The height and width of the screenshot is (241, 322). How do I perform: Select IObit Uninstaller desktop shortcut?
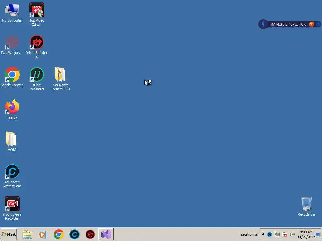coord(36,79)
